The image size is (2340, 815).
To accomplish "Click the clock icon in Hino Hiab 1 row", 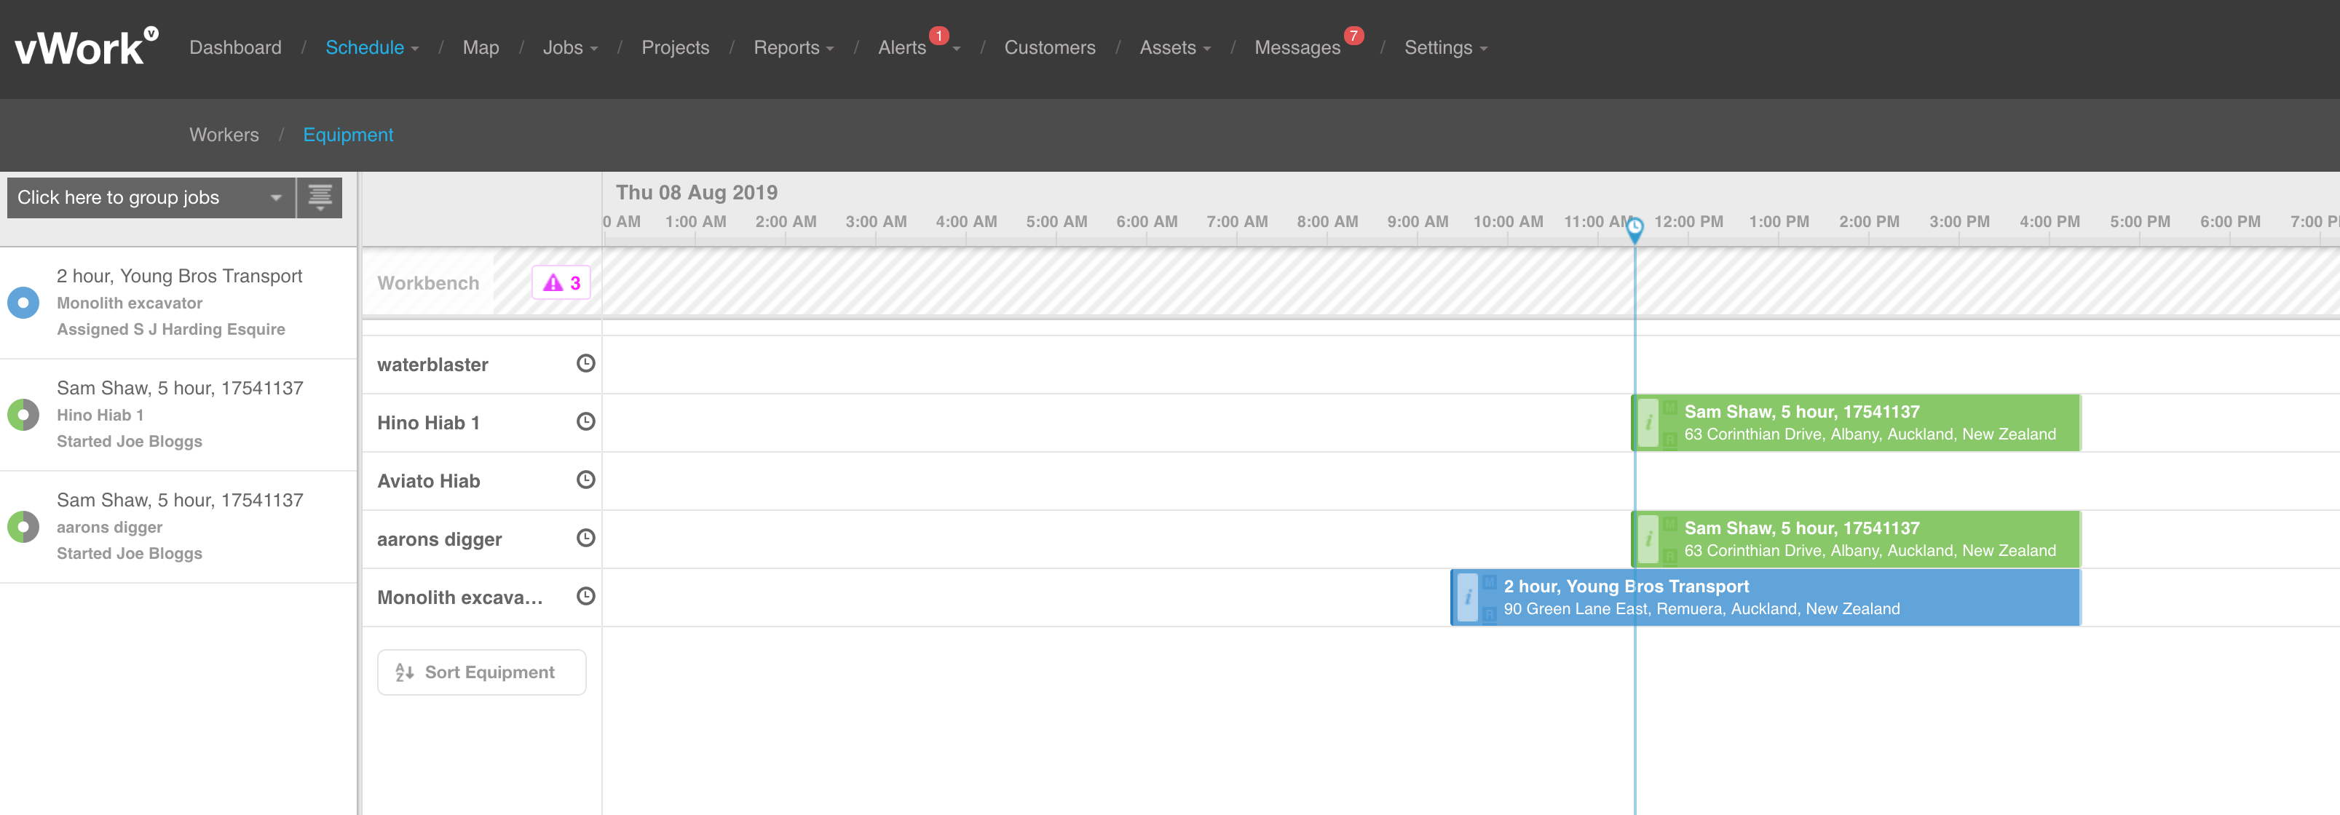I will pos(586,421).
